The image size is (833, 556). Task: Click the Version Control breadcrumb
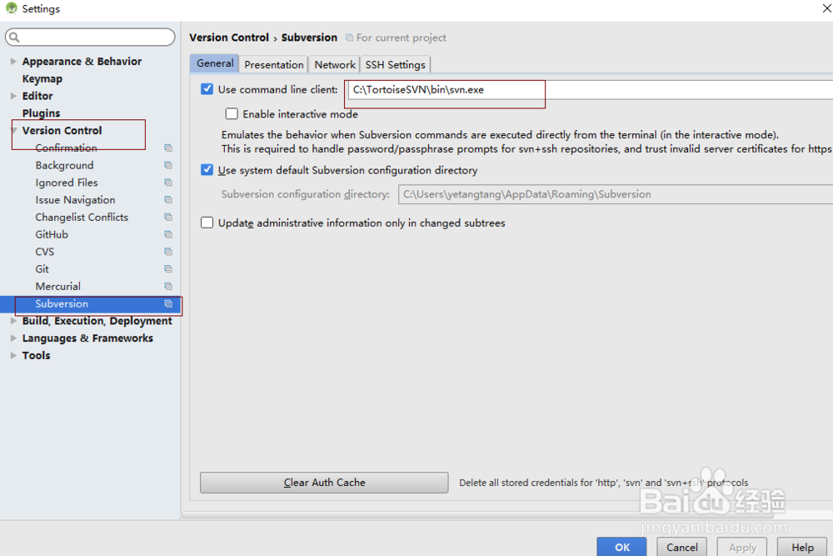(229, 38)
